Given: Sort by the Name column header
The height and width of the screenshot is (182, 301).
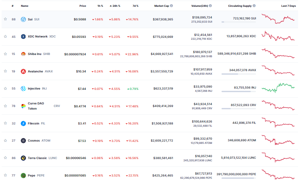Looking at the screenshot, I should tap(25, 6).
